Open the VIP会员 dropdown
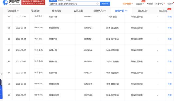The width and height of the screenshot is (174, 101). pyautogui.click(x=128, y=4)
